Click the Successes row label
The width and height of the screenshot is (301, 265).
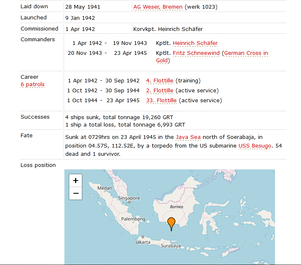(x=35, y=117)
